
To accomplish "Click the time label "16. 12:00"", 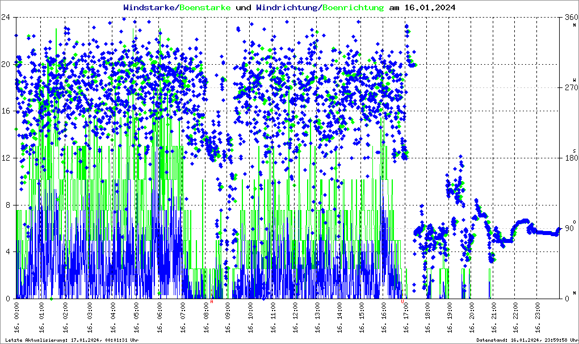I will pyautogui.click(x=295, y=317).
